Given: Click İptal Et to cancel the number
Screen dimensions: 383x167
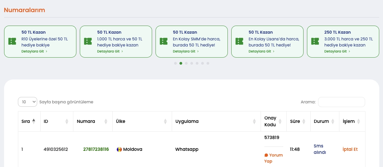Looking at the screenshot, I should pyautogui.click(x=350, y=149).
